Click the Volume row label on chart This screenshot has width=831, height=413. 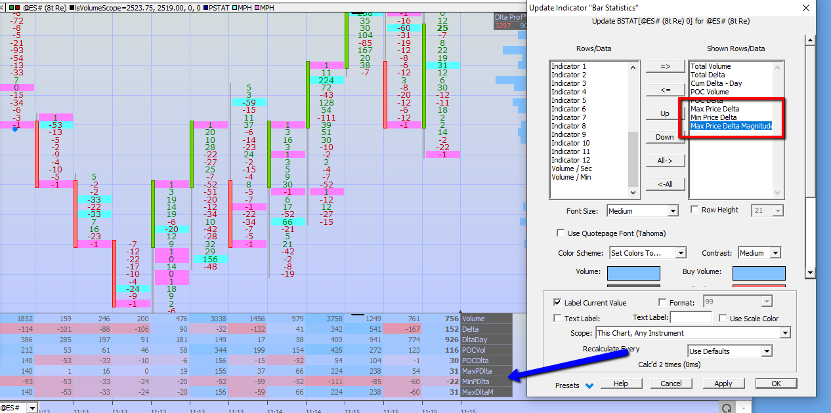474,319
